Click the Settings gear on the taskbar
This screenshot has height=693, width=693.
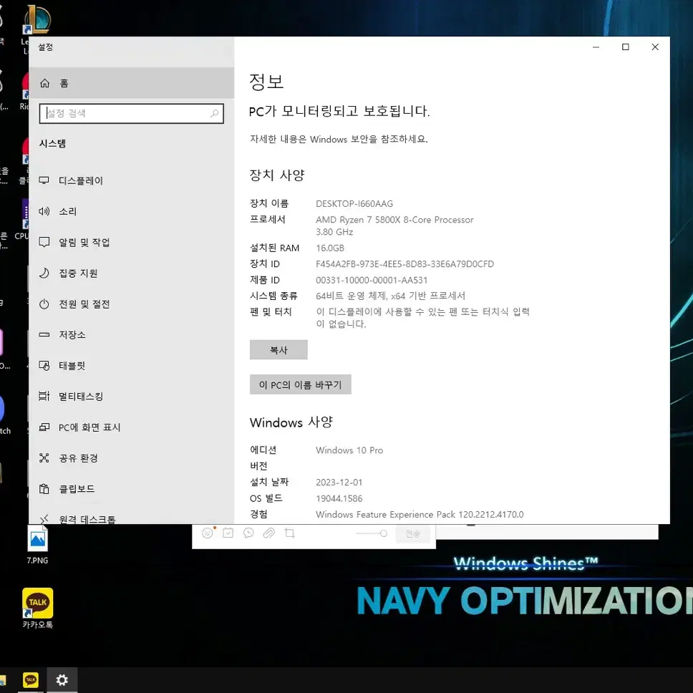pyautogui.click(x=62, y=679)
